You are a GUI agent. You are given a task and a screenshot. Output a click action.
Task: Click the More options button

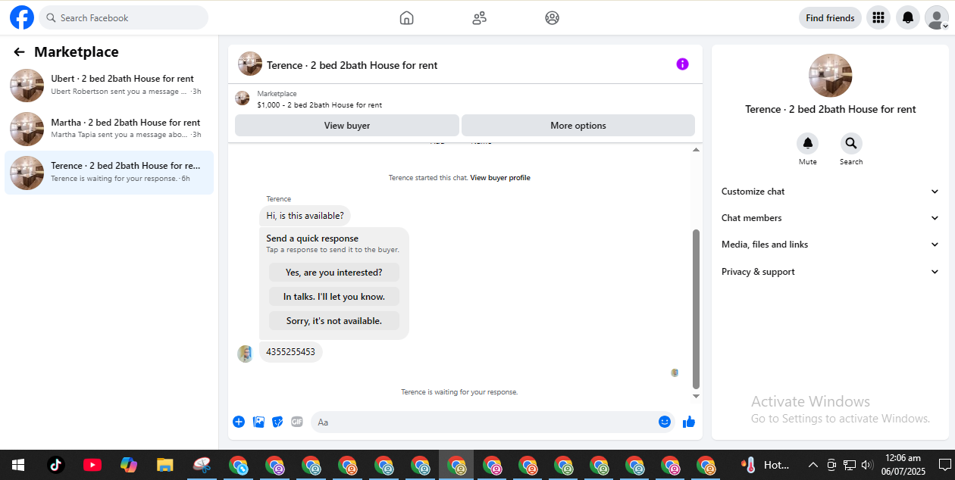pyautogui.click(x=578, y=126)
